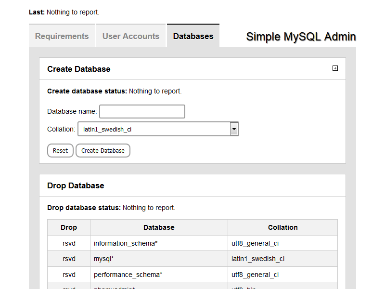Click the Create database status message

115,91
